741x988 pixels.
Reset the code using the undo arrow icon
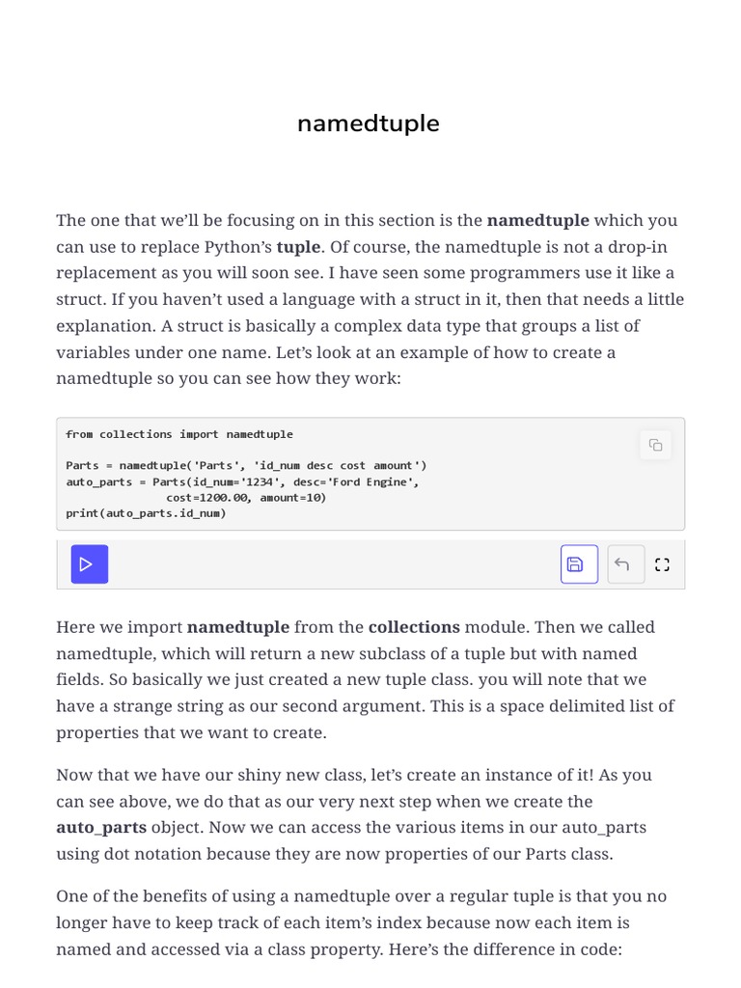point(625,563)
